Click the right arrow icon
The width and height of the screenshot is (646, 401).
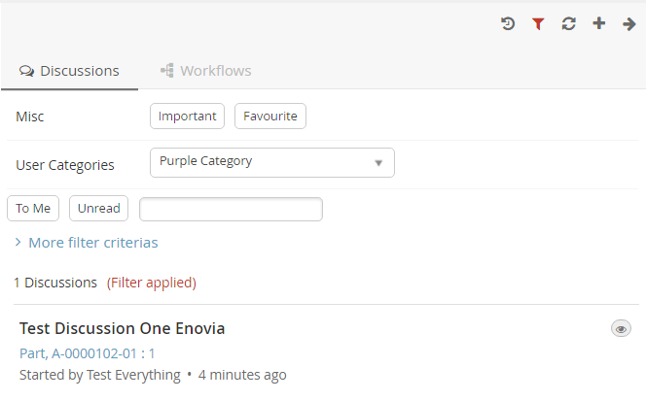coord(628,23)
